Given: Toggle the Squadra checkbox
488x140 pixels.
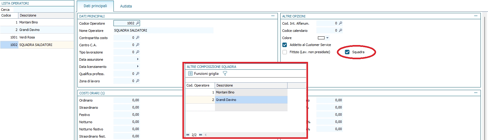Looking at the screenshot, I should [x=347, y=52].
